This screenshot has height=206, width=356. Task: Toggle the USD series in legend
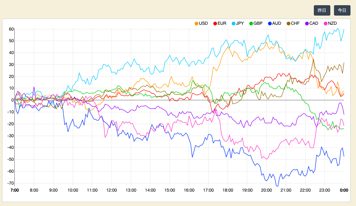(x=203, y=24)
